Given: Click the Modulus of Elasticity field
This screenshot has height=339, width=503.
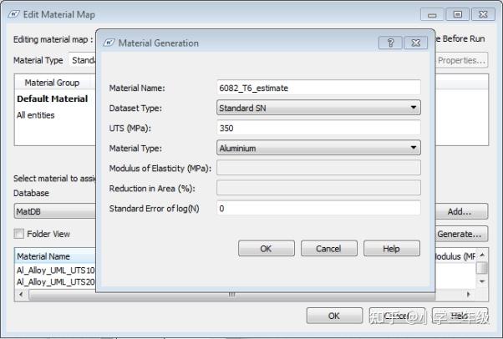Looking at the screenshot, I should click(x=318, y=168).
